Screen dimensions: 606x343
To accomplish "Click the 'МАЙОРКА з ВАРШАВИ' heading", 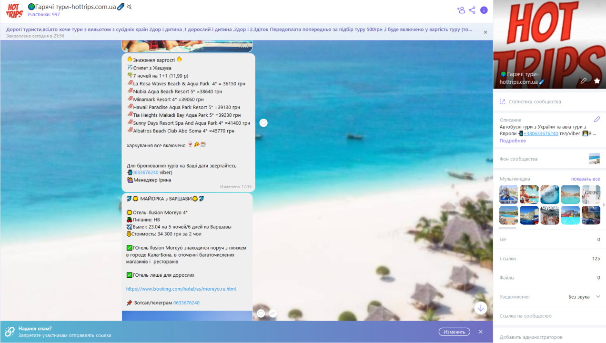I will coord(166,198).
